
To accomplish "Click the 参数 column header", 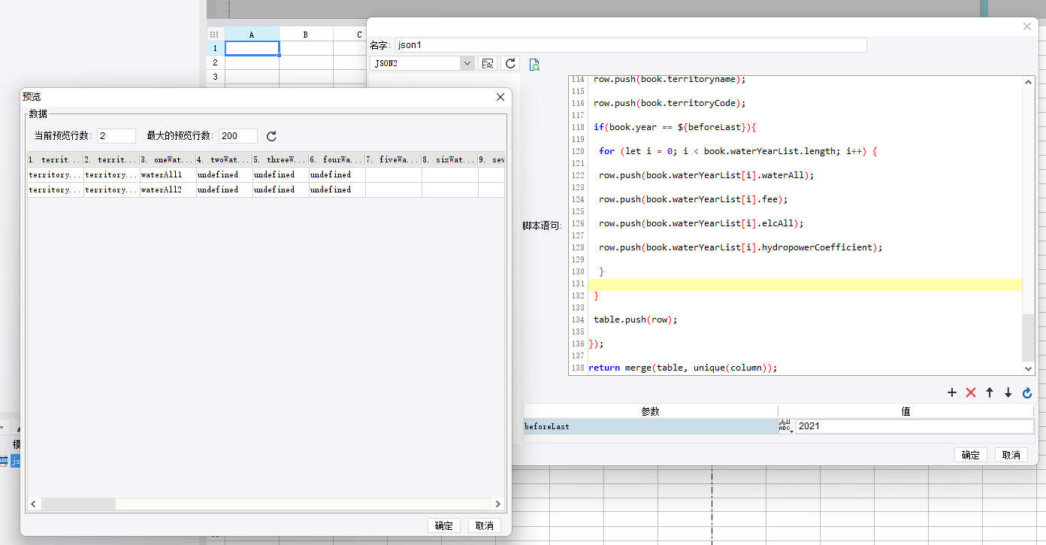I will [x=651, y=411].
